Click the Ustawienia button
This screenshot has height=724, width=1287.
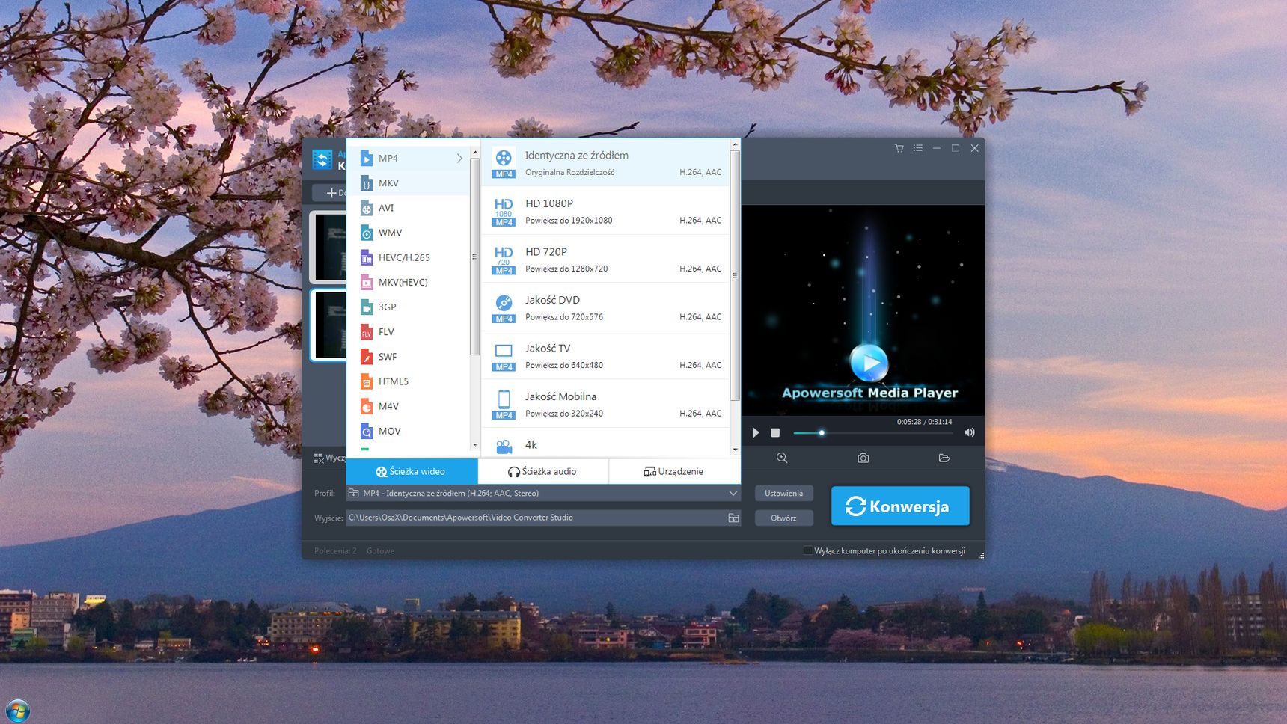click(783, 494)
